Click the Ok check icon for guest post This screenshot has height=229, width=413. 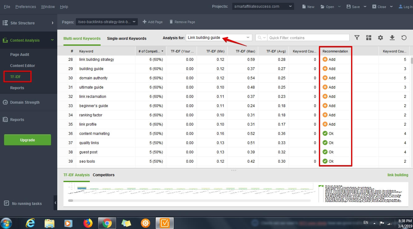tap(325, 152)
